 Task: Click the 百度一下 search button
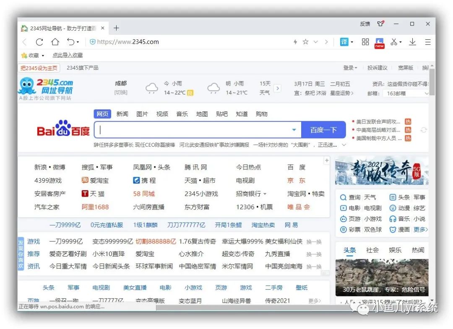click(x=323, y=130)
